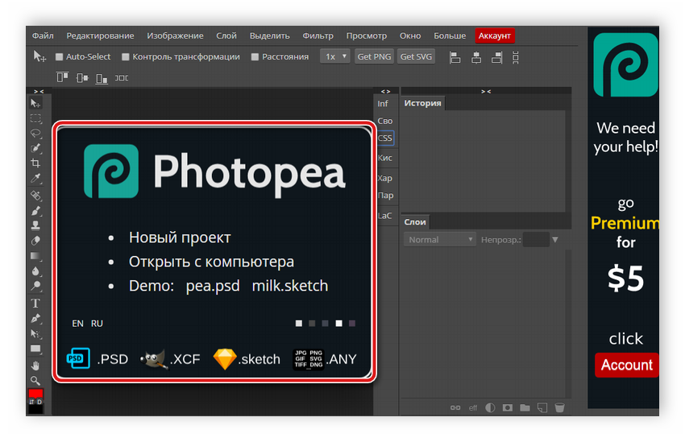This screenshot has height=442, width=685.
Task: Select the Rectangle shape tool
Action: pyautogui.click(x=35, y=349)
